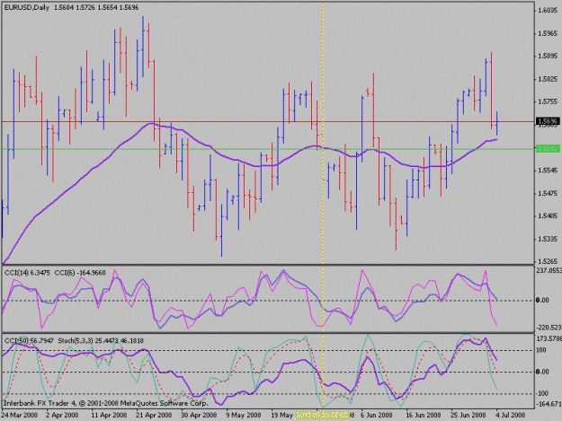Select the 11 Apr 2008 date label
The width and height of the screenshot is (562, 421).
[109, 415]
